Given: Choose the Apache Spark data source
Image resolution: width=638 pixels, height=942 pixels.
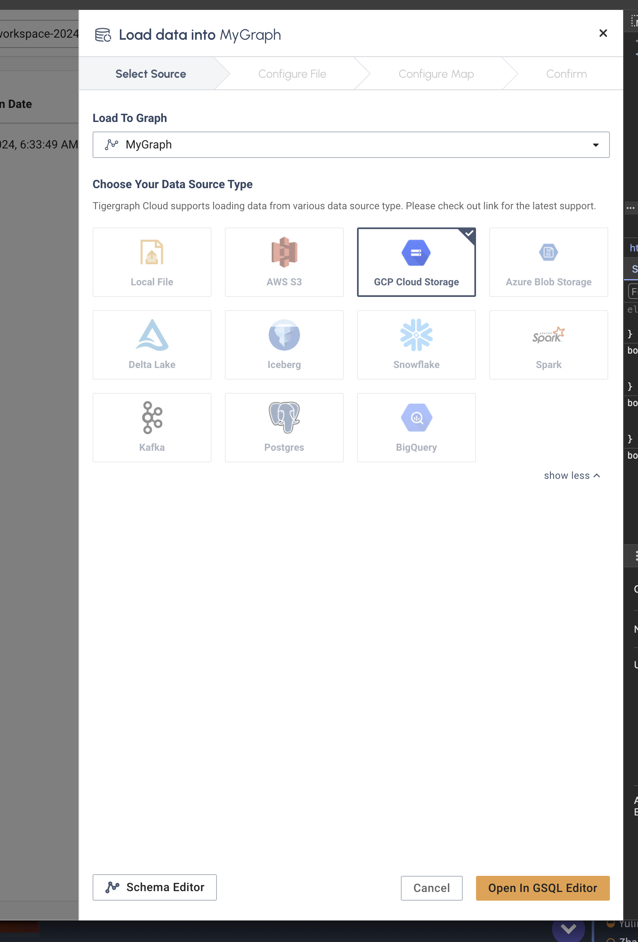Looking at the screenshot, I should [x=549, y=345].
